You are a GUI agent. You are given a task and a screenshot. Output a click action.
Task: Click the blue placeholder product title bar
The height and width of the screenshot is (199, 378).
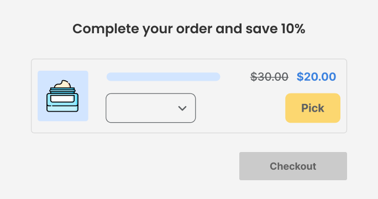[163, 77]
